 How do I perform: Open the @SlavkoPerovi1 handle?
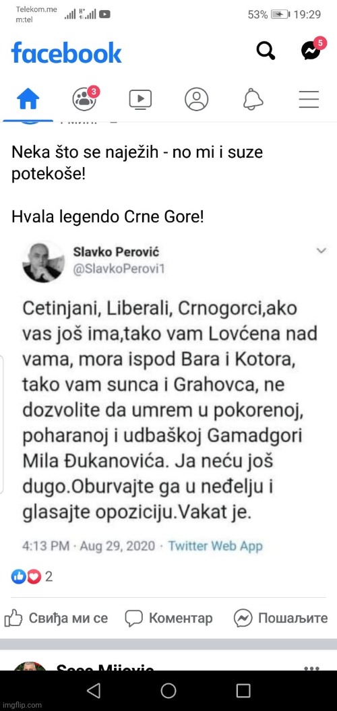119,270
